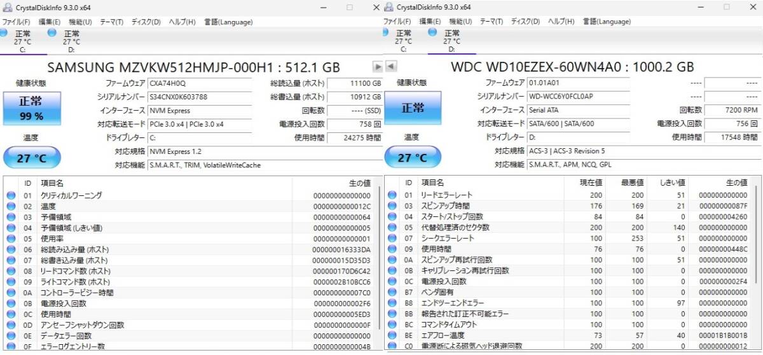Click status orb for エンドツーエンドエラー row
Viewport: 763px width, 355px height.
[392, 303]
